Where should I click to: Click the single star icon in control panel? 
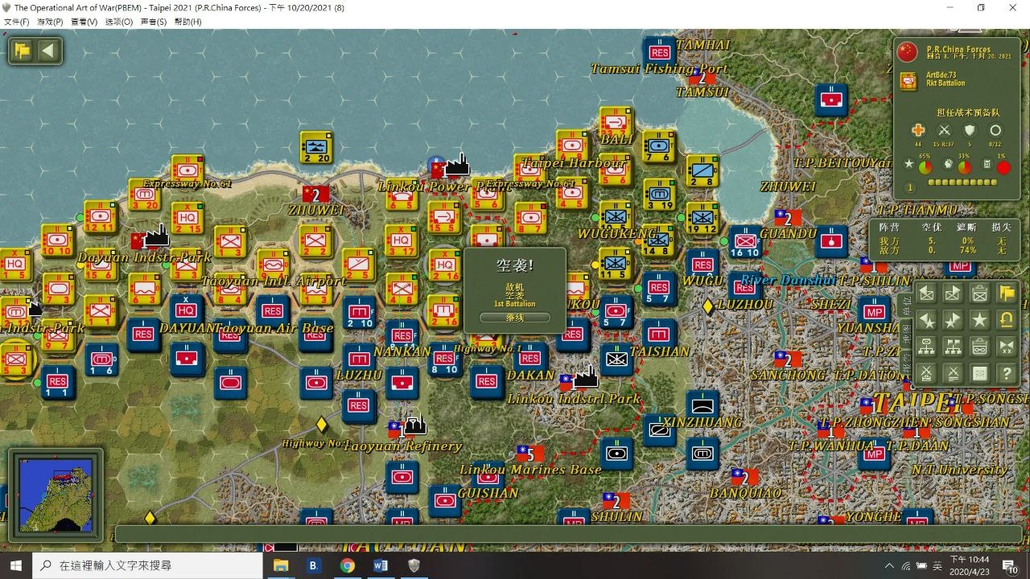click(x=979, y=320)
